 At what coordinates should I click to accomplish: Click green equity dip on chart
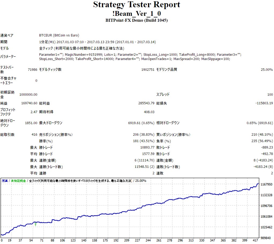tap(36, 224)
